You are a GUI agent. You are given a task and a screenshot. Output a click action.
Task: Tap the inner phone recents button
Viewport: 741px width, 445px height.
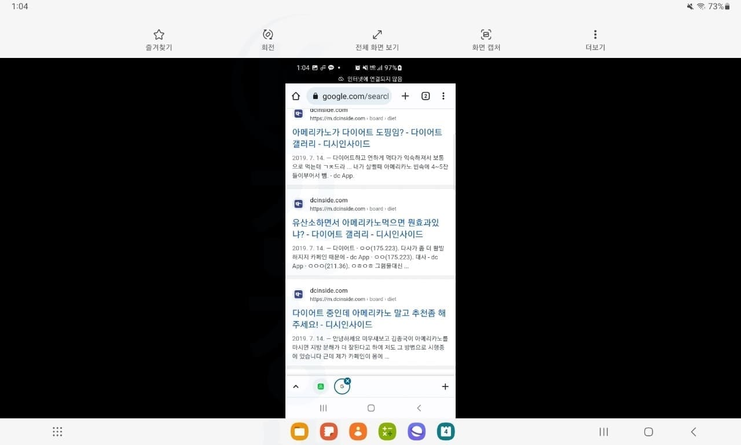[x=324, y=408]
